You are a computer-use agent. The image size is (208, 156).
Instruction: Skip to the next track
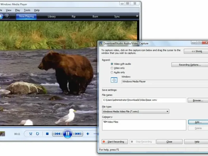78,134
